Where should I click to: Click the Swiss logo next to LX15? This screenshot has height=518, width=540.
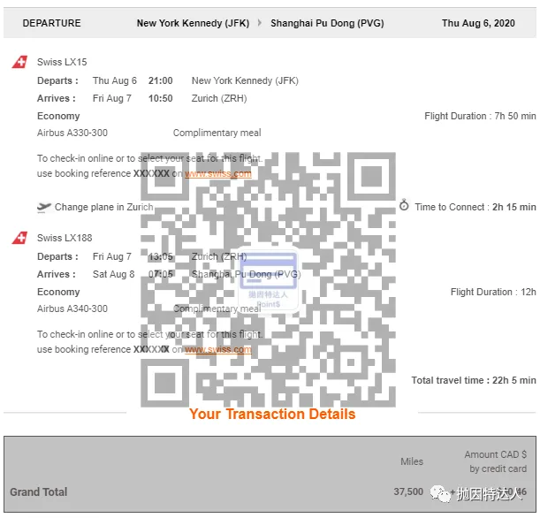click(x=19, y=62)
